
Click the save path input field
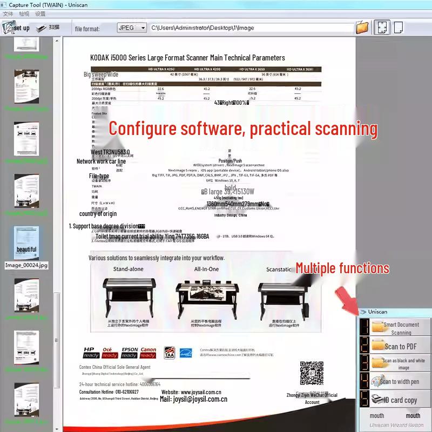point(251,28)
